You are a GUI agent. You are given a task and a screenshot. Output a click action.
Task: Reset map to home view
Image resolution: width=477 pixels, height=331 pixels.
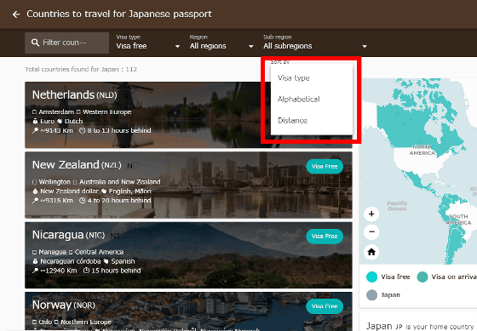pyautogui.click(x=371, y=252)
